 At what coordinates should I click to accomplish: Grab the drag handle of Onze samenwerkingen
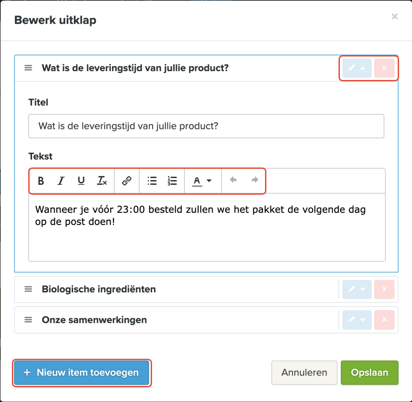[28, 320]
